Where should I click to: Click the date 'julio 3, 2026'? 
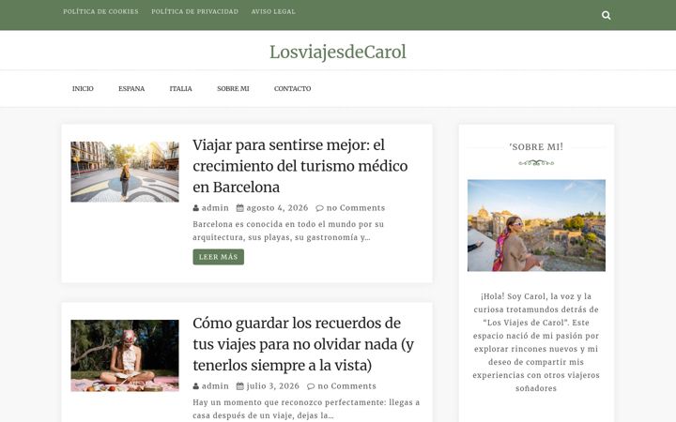point(273,386)
